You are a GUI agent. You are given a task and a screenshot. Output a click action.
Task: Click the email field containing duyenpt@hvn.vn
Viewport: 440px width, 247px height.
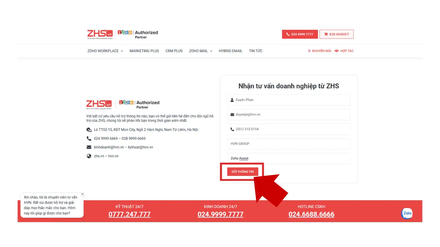tap(289, 114)
